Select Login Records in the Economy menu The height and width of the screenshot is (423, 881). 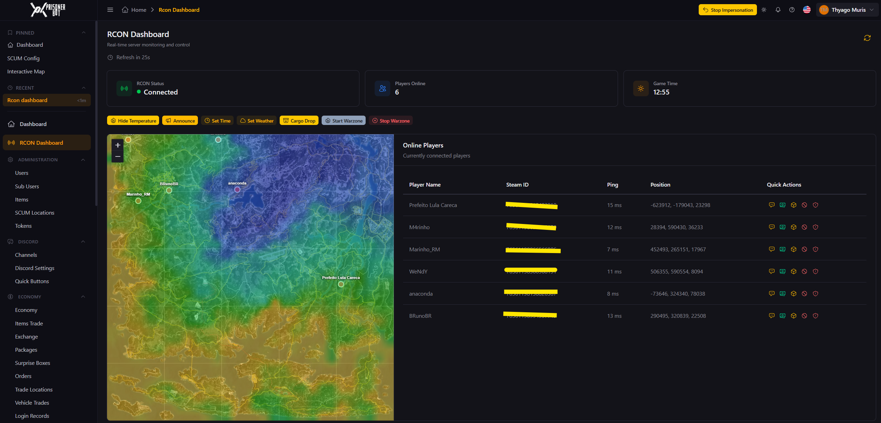[x=32, y=416]
